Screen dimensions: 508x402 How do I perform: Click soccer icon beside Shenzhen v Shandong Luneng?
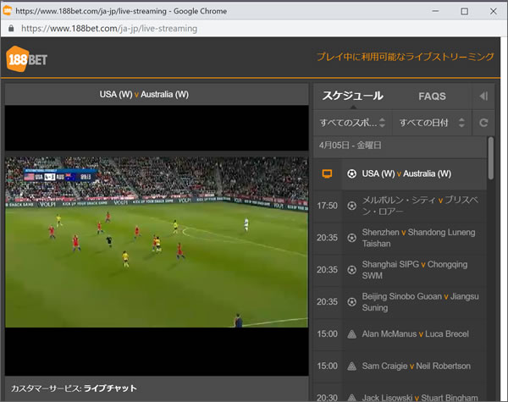[x=351, y=238]
